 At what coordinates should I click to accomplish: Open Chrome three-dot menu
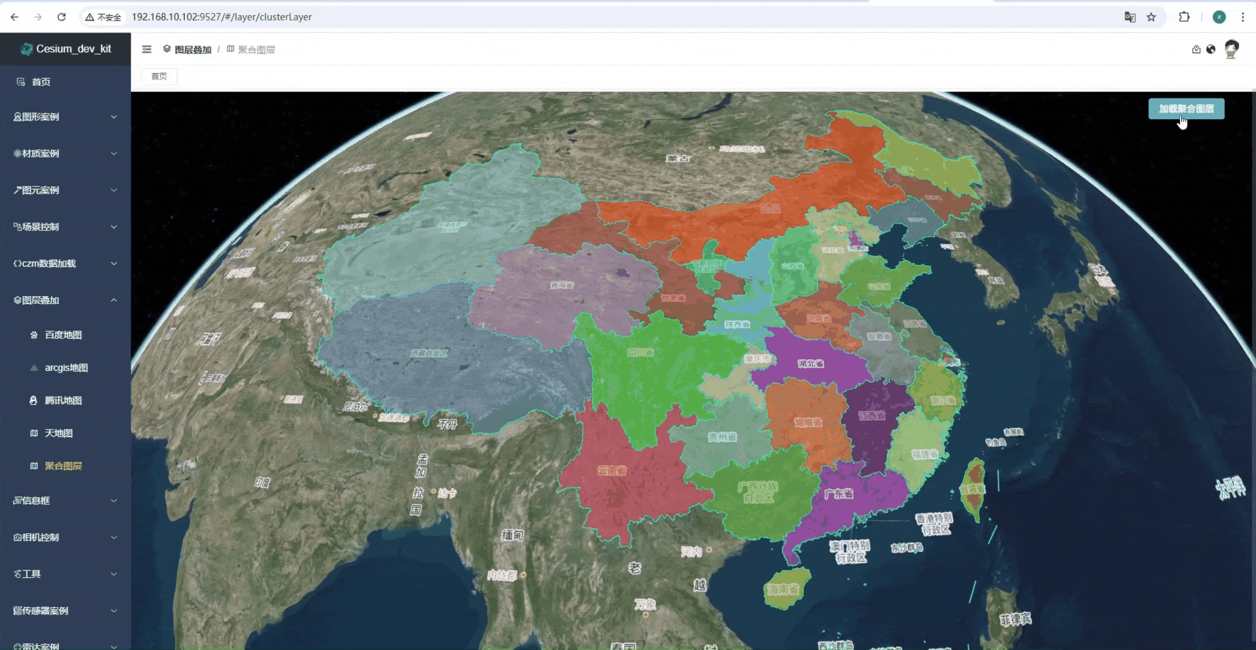pos(1243,17)
